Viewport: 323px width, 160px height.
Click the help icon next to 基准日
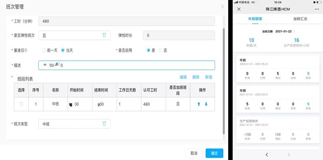click(26, 50)
